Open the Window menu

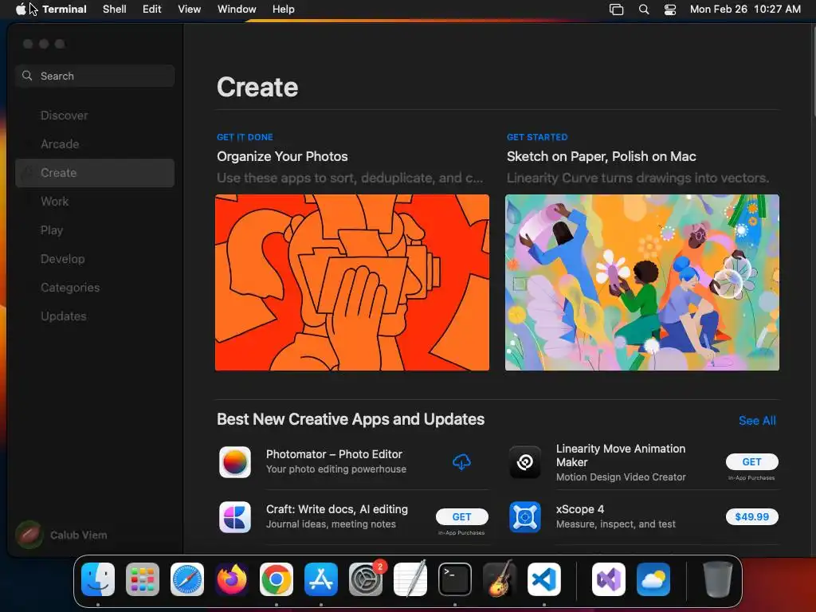point(237,9)
